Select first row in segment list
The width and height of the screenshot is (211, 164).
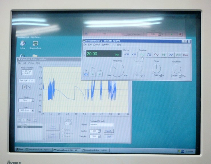pos(30,125)
